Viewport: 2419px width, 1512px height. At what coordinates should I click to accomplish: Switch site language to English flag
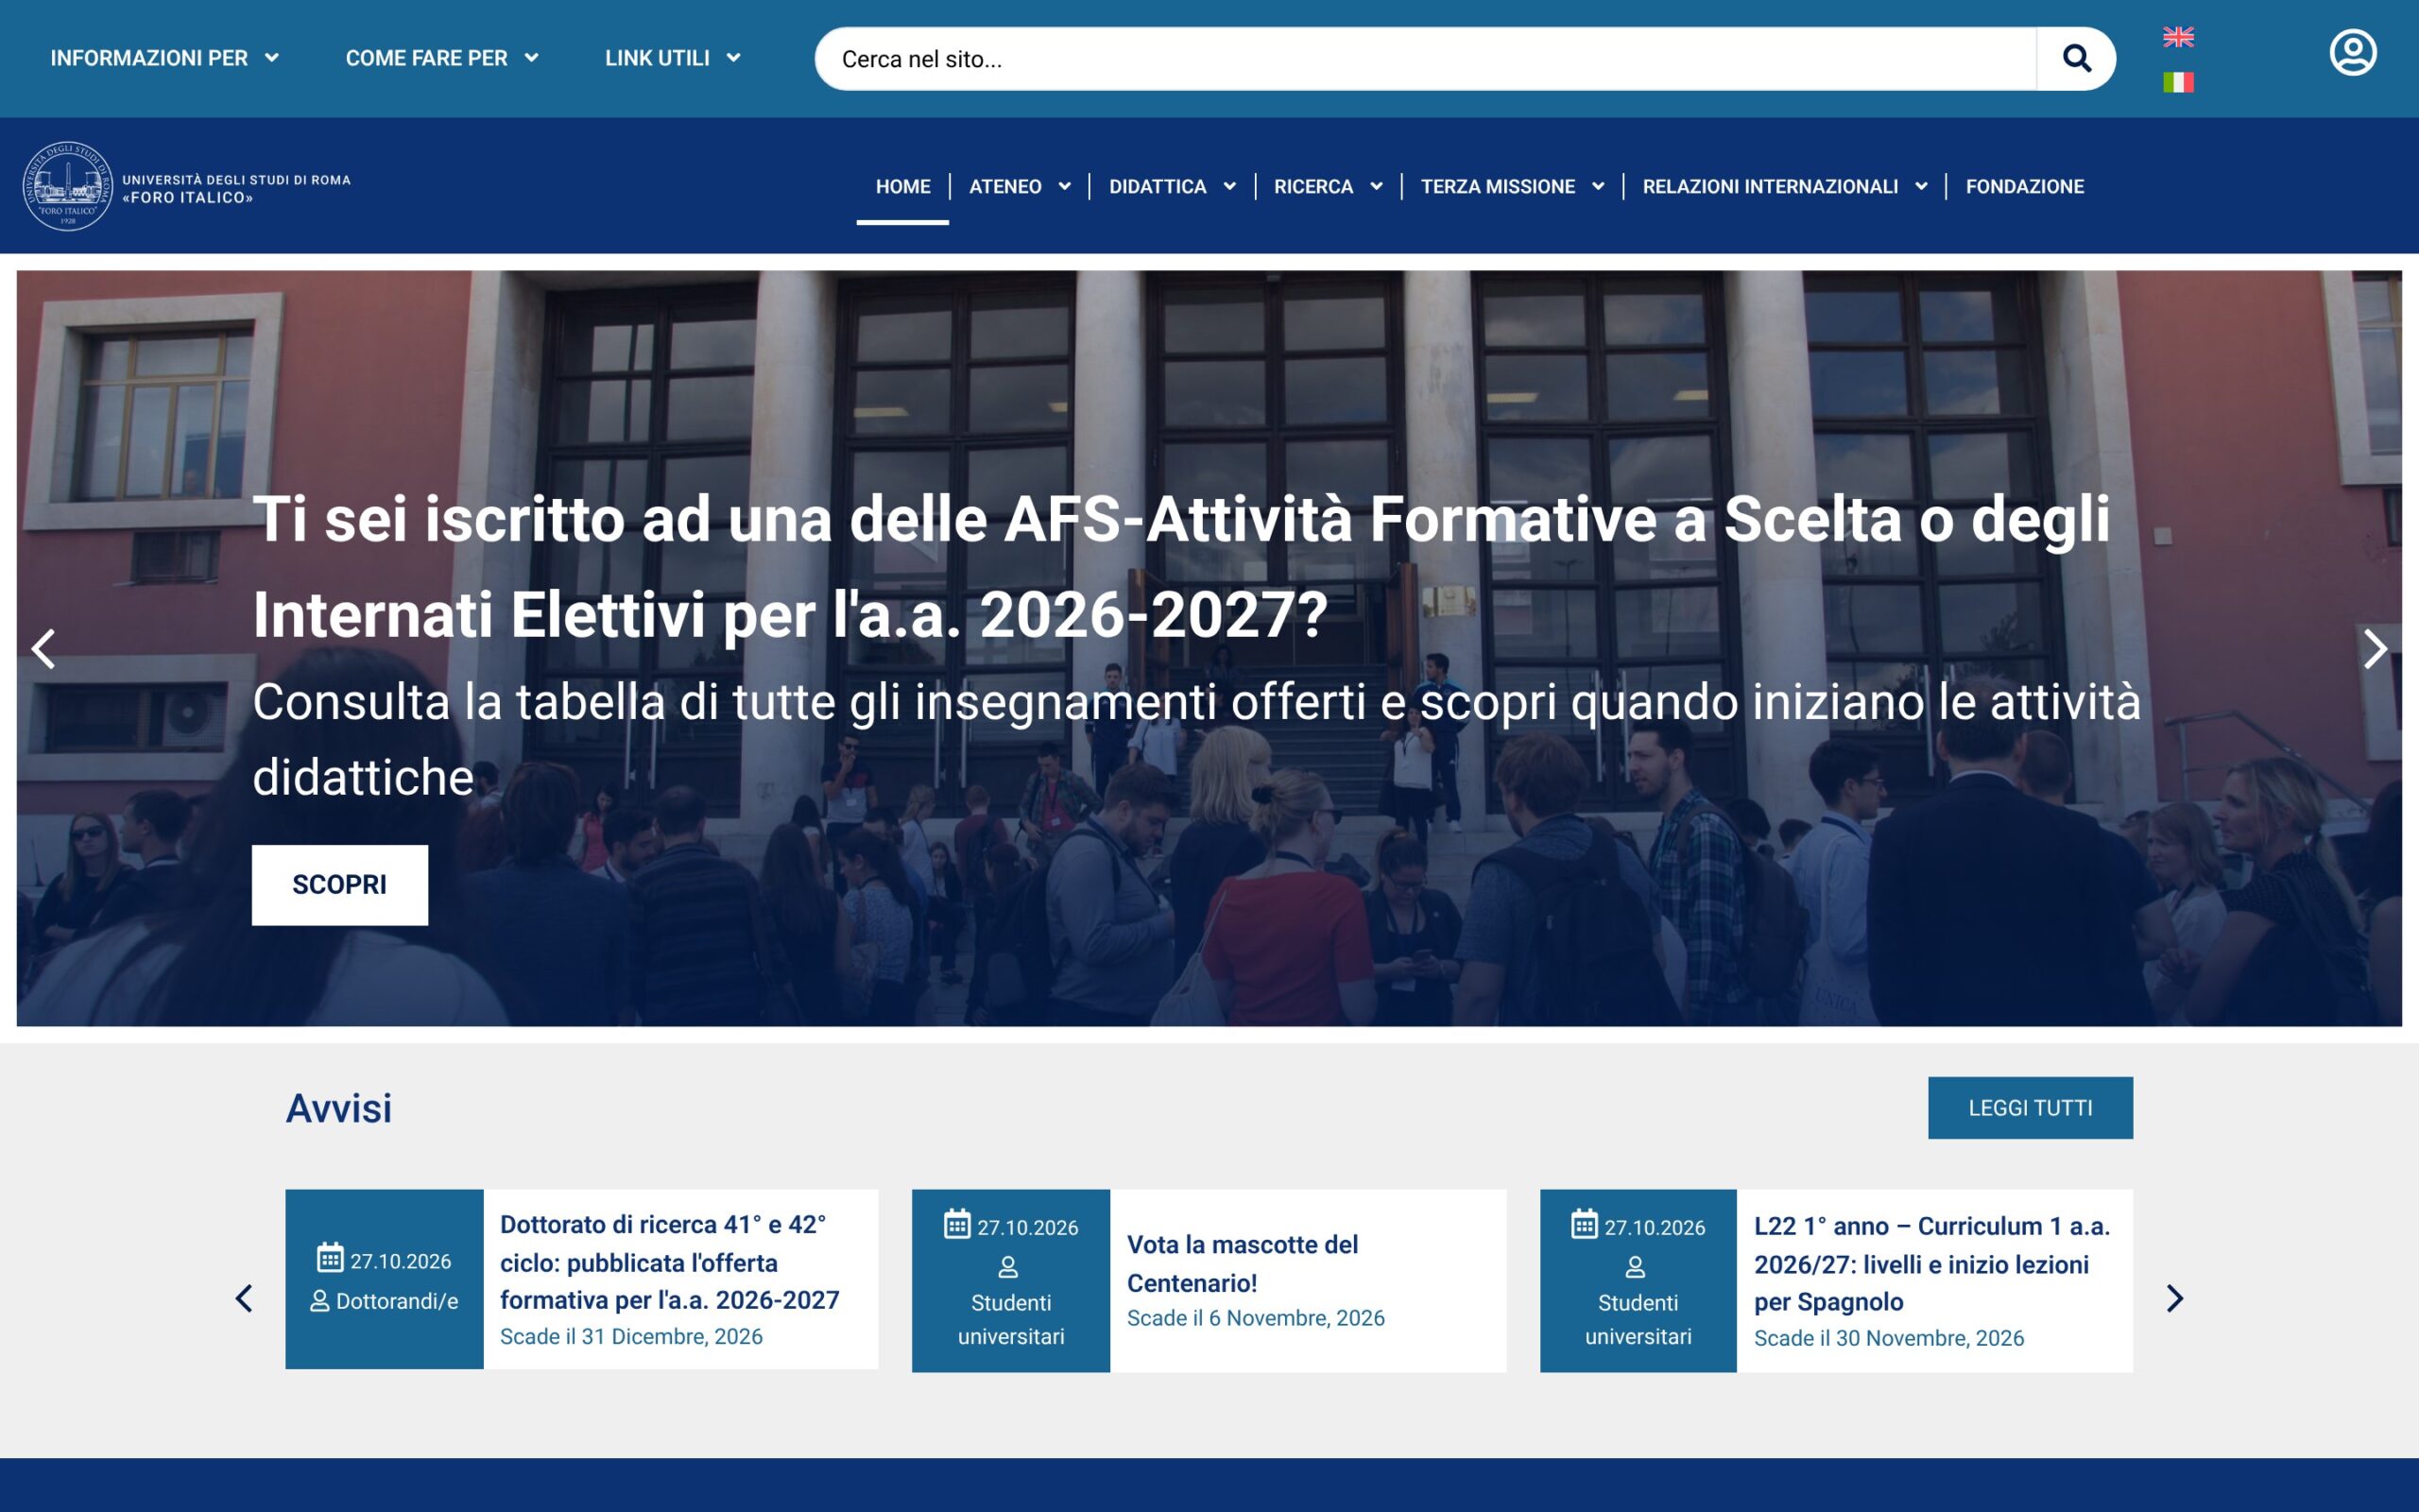(x=2178, y=37)
